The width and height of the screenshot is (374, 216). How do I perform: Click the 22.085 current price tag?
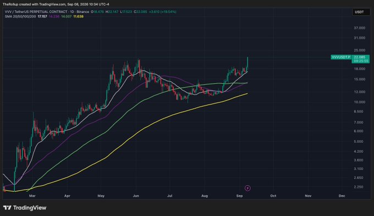360,57
